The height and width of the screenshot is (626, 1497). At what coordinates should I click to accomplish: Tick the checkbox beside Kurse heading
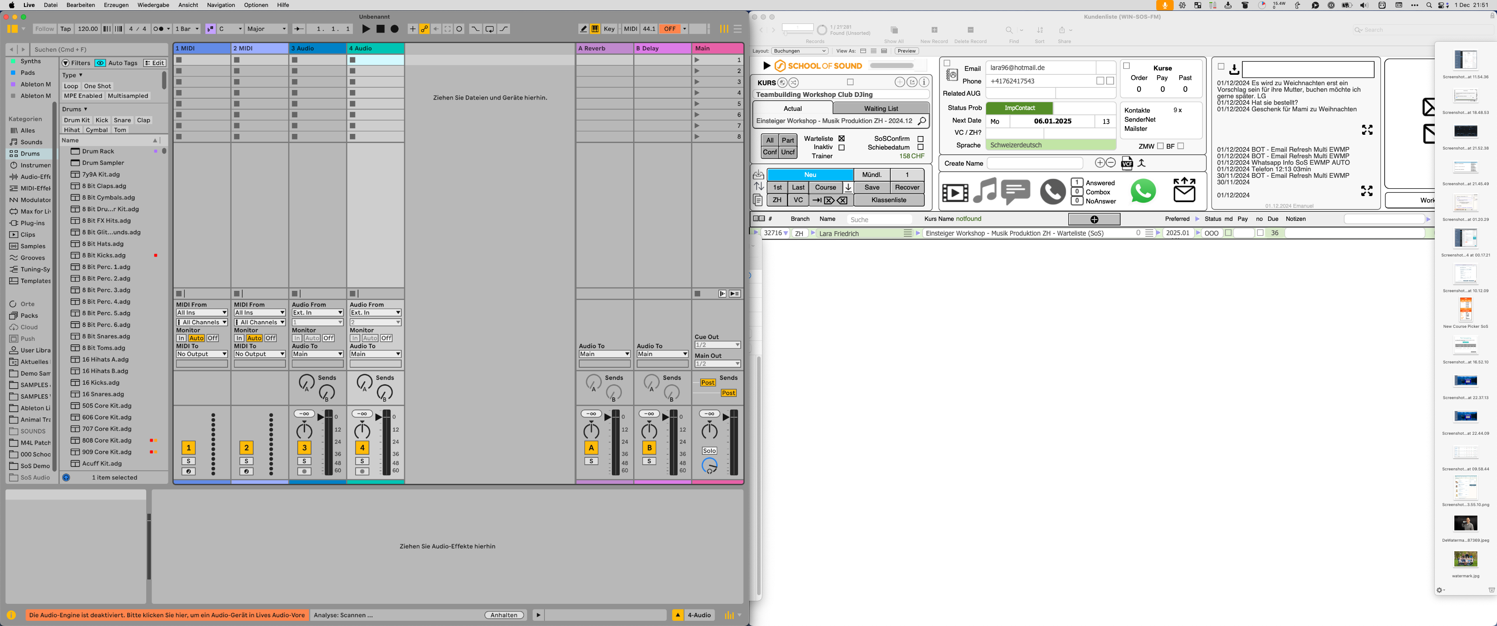click(x=1126, y=66)
